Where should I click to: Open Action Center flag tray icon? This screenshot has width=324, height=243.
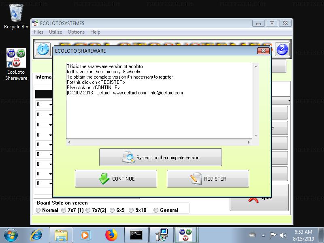click(x=273, y=235)
